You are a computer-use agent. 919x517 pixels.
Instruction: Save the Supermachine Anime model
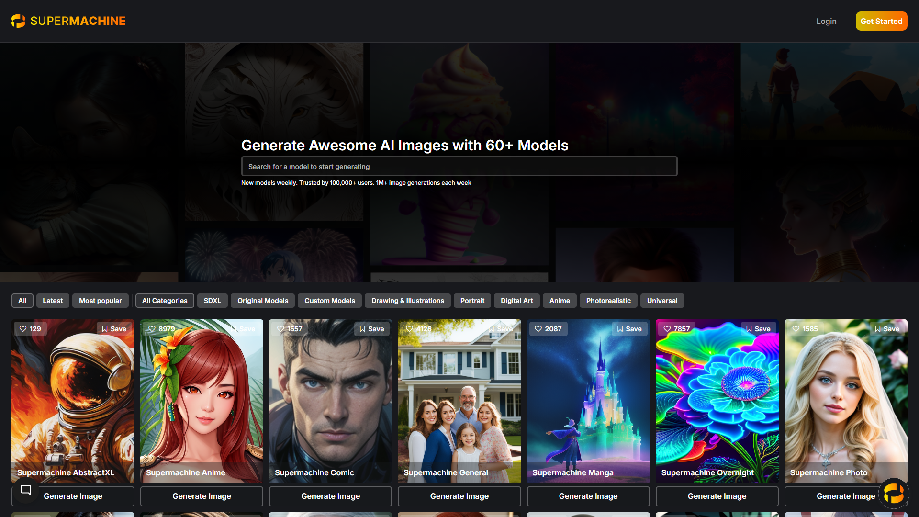click(243, 329)
